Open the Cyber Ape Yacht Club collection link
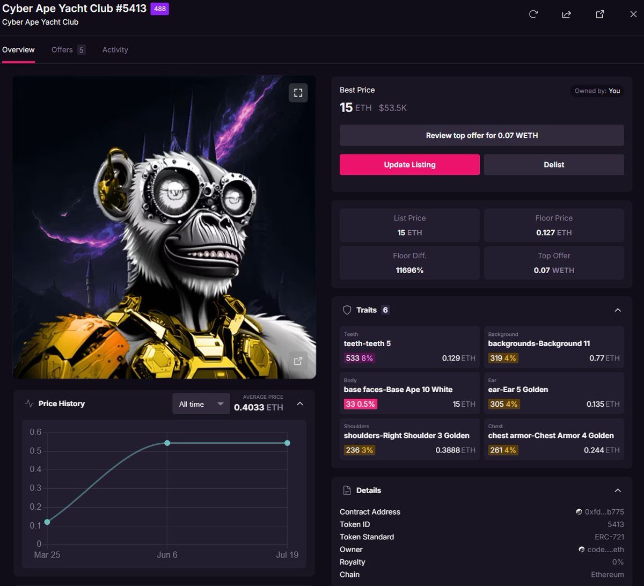Screen dimensions: 644x586 tap(40, 22)
